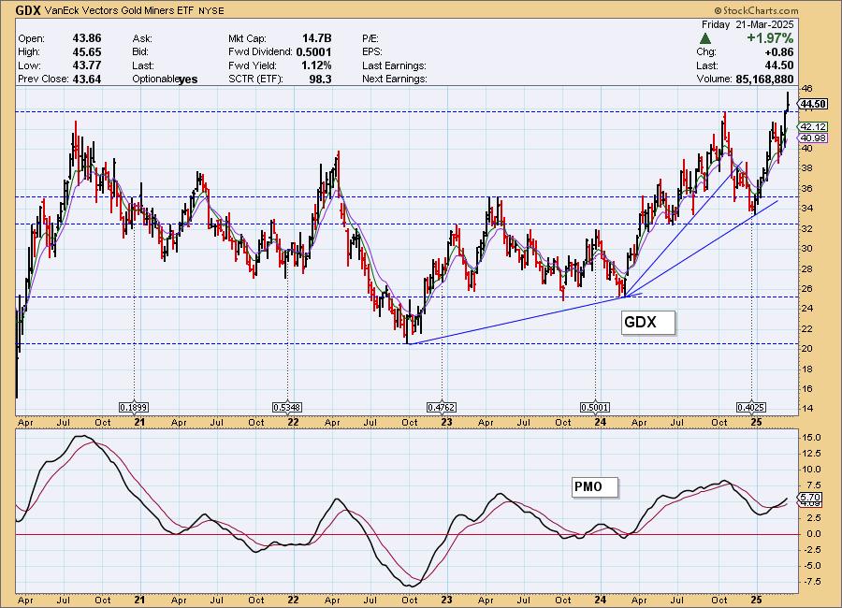Click the PMO annotation box
Image resolution: width=842 pixels, height=608 pixels.
[594, 487]
